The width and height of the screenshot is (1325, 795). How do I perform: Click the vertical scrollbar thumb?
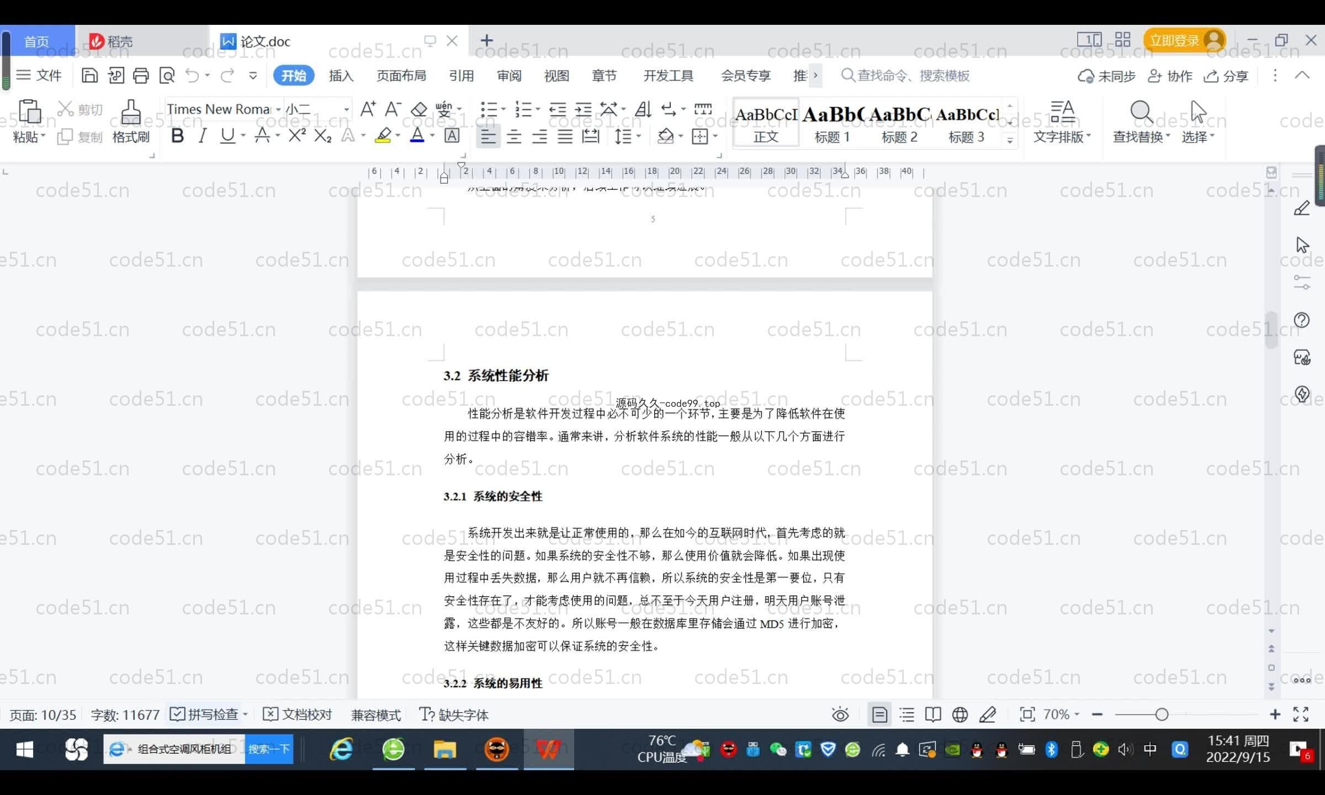pyautogui.click(x=1271, y=330)
